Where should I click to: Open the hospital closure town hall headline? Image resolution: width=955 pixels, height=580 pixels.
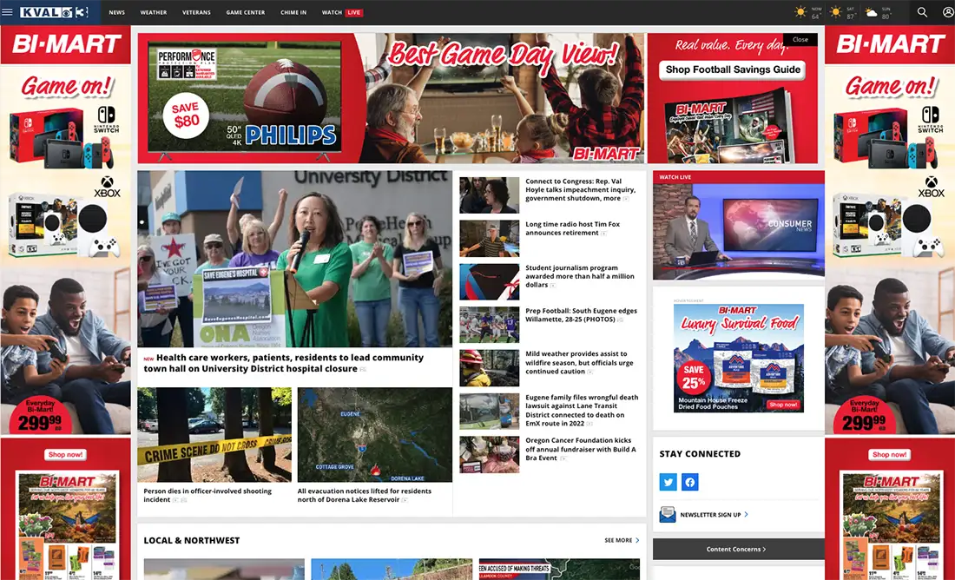pos(284,363)
